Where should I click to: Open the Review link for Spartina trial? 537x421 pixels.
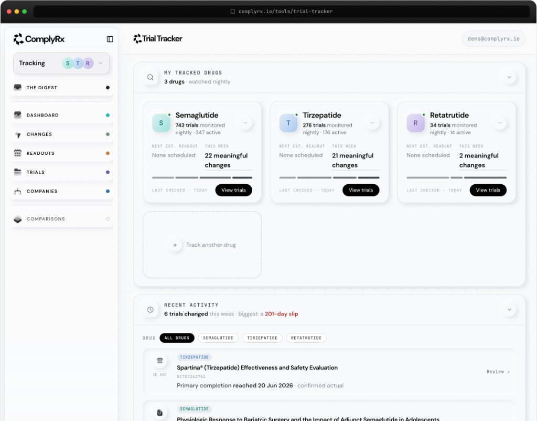coord(498,372)
